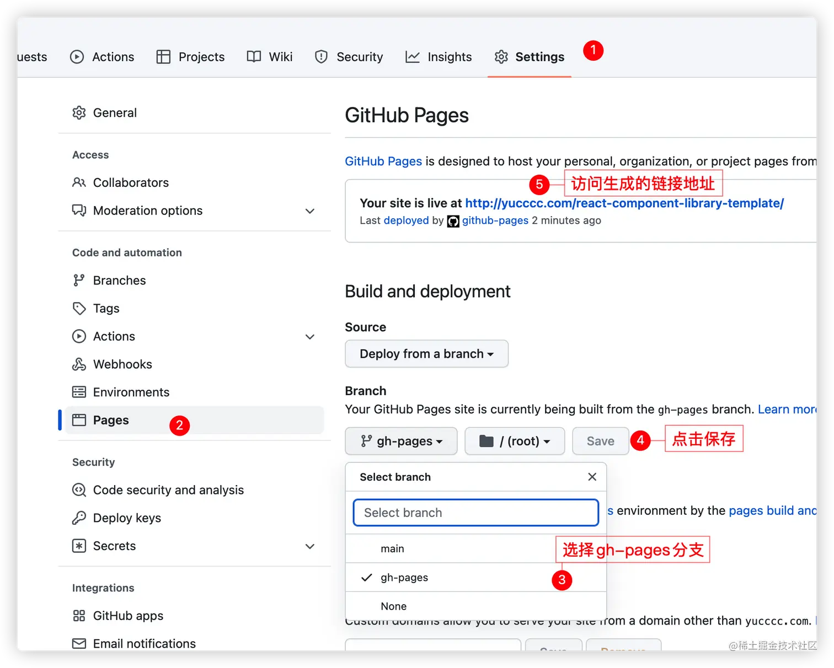Switch to the Wiki tab
This screenshot has width=834, height=668.
(270, 57)
